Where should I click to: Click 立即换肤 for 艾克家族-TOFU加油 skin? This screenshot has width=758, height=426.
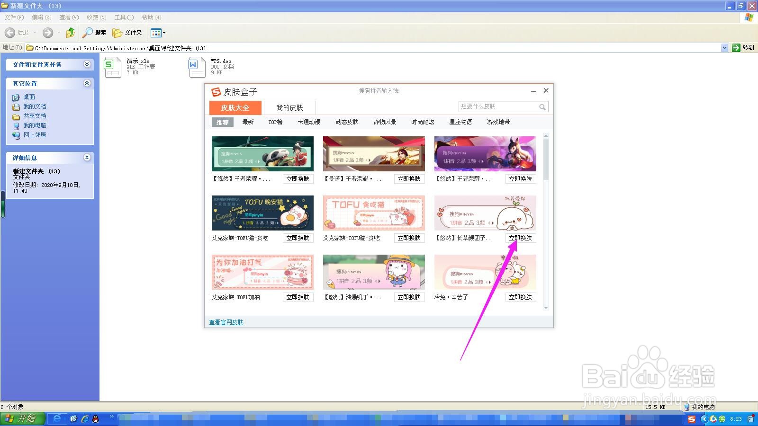(298, 297)
